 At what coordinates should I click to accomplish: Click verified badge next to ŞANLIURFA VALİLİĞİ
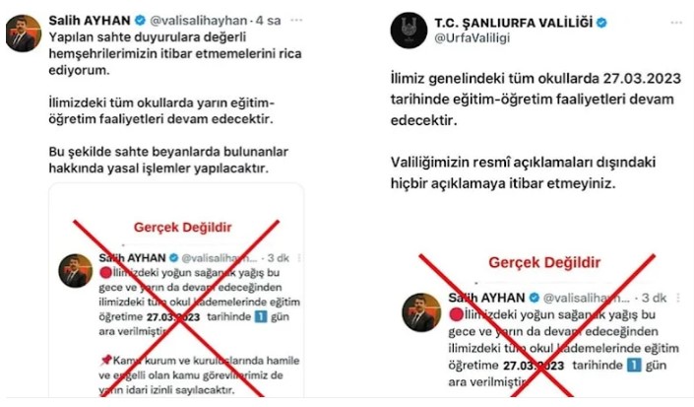click(601, 22)
